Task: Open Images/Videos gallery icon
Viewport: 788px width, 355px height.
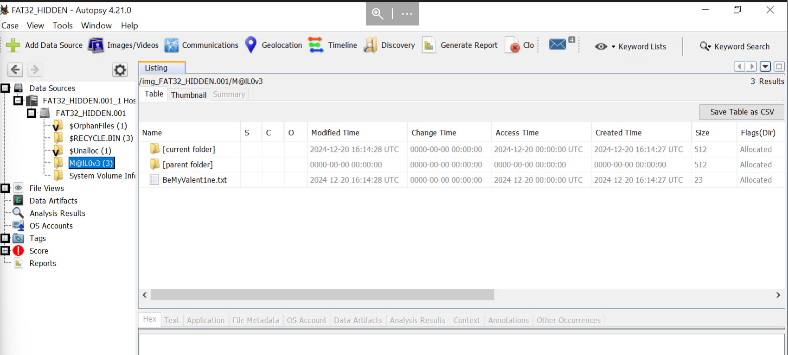Action: (96, 45)
